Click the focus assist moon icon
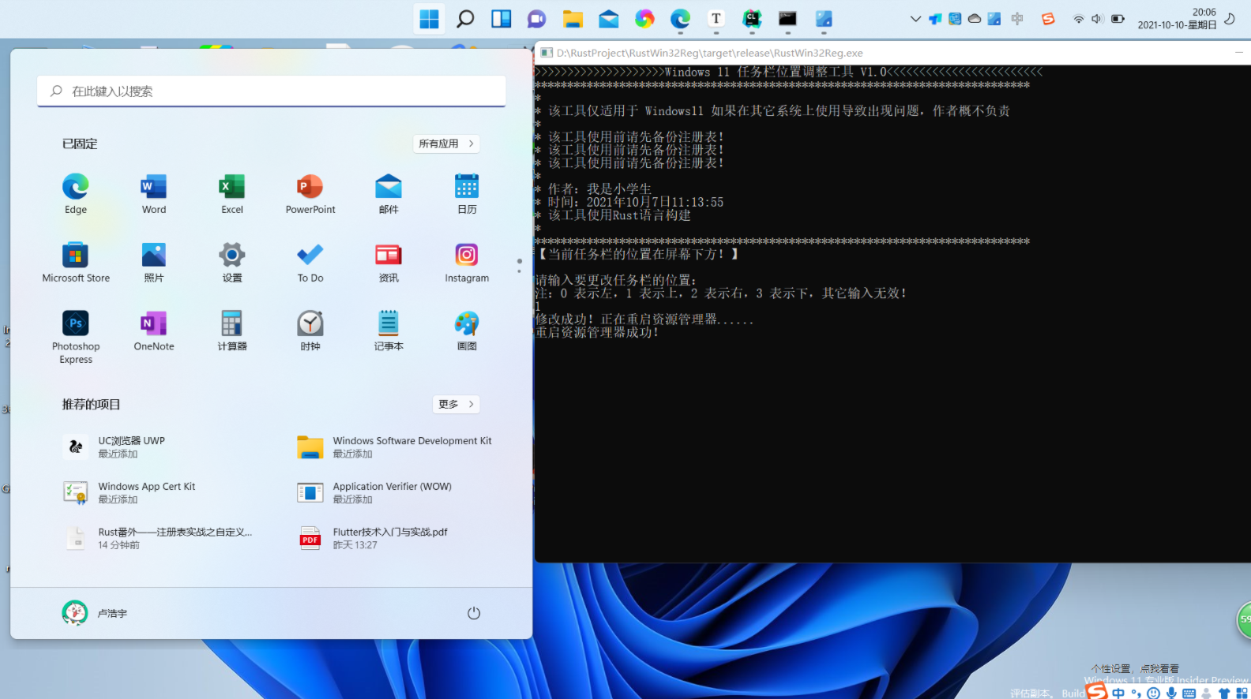 (x=1230, y=19)
